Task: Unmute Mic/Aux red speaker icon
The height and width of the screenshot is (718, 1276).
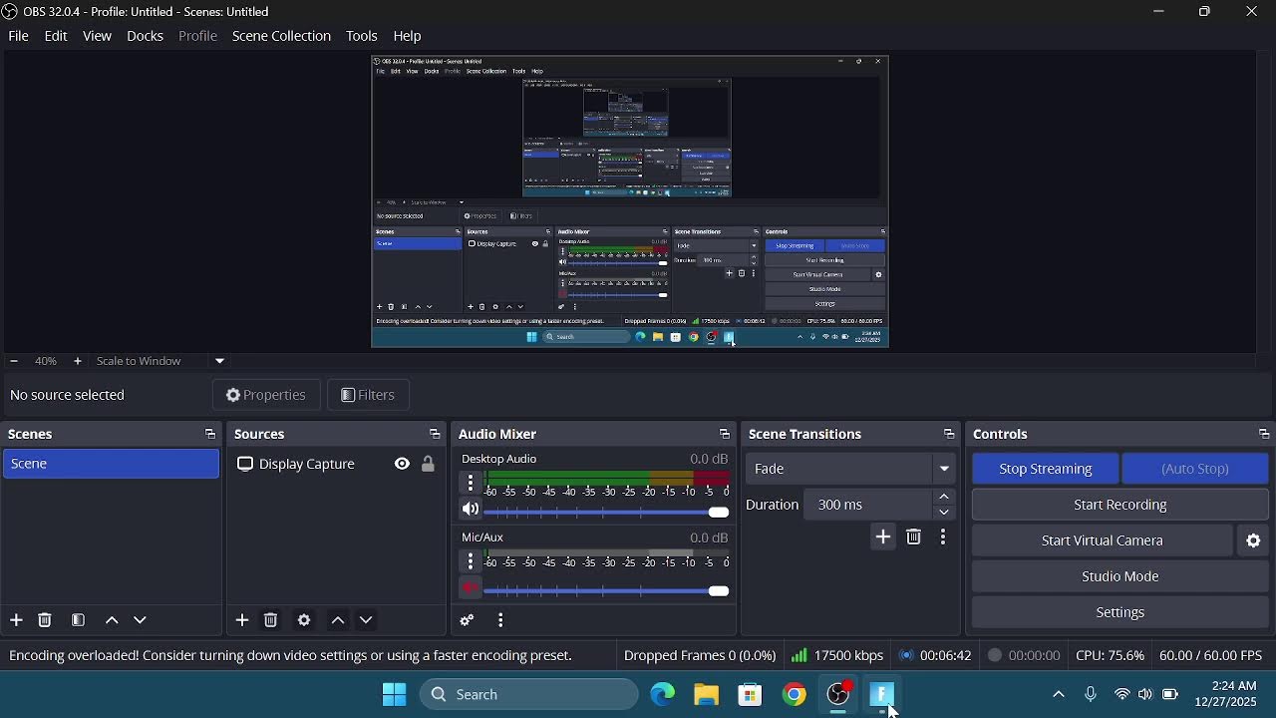Action: [471, 588]
